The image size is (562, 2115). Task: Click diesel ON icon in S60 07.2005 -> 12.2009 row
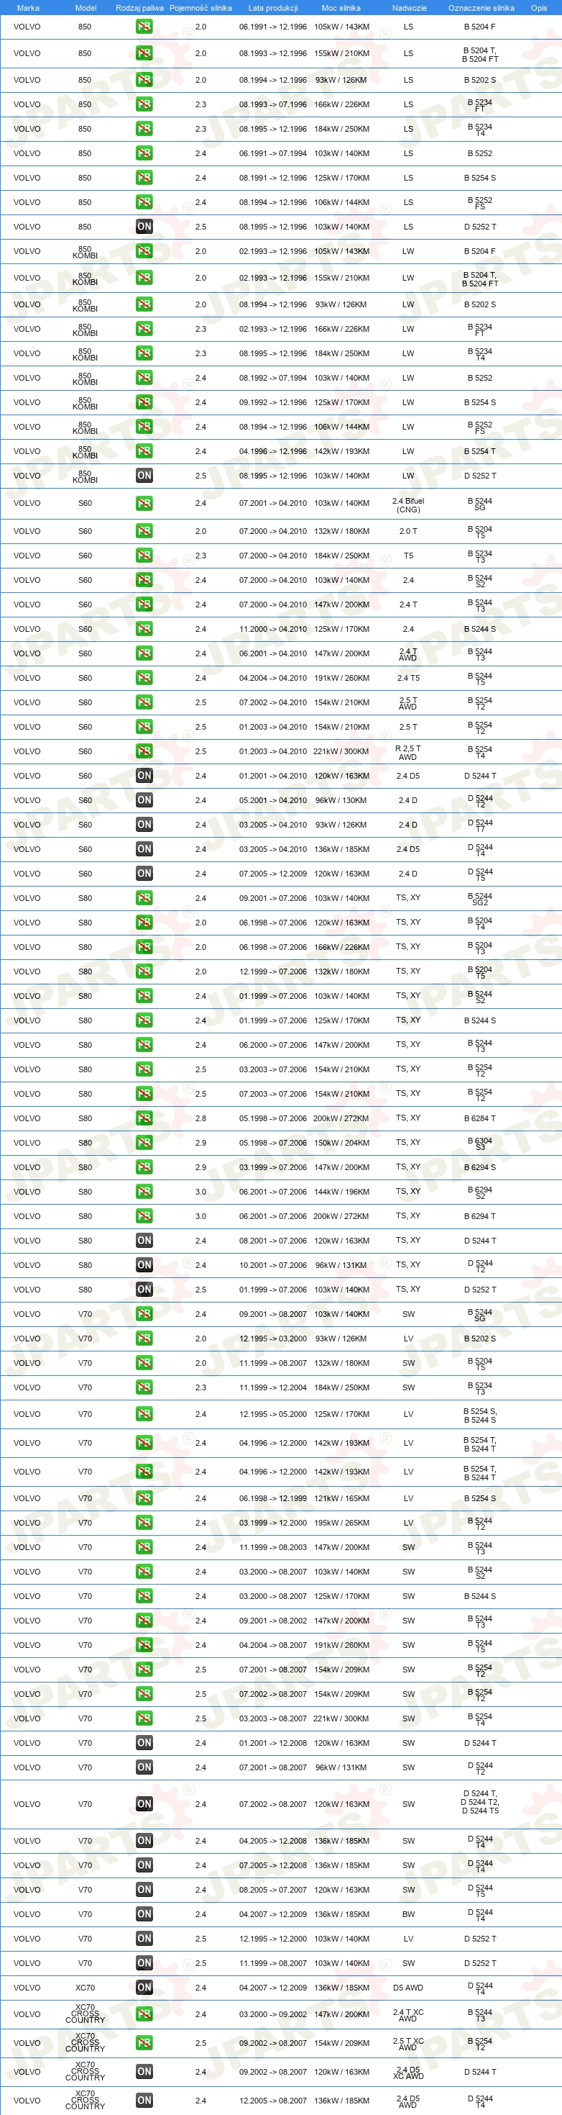[144, 874]
